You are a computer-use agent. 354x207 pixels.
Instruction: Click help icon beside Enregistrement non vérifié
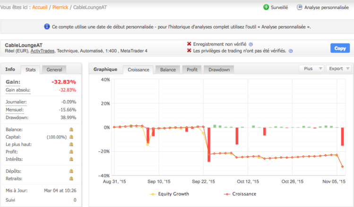pos(251,44)
